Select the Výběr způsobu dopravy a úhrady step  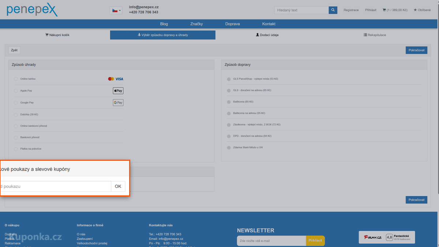163,35
